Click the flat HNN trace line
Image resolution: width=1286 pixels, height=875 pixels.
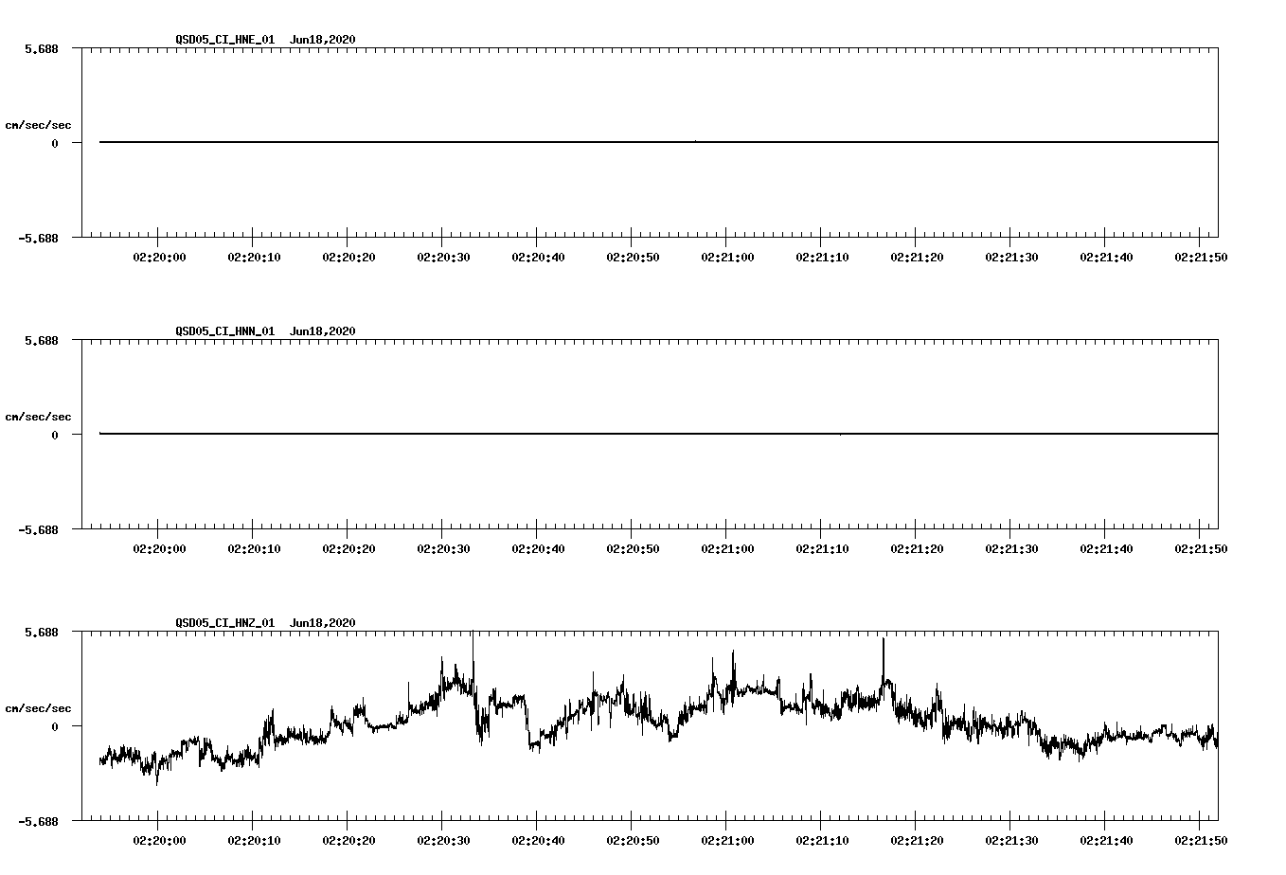658,434
